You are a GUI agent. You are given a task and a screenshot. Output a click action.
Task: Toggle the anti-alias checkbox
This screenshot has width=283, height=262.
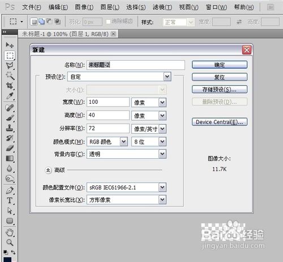[x=108, y=22]
